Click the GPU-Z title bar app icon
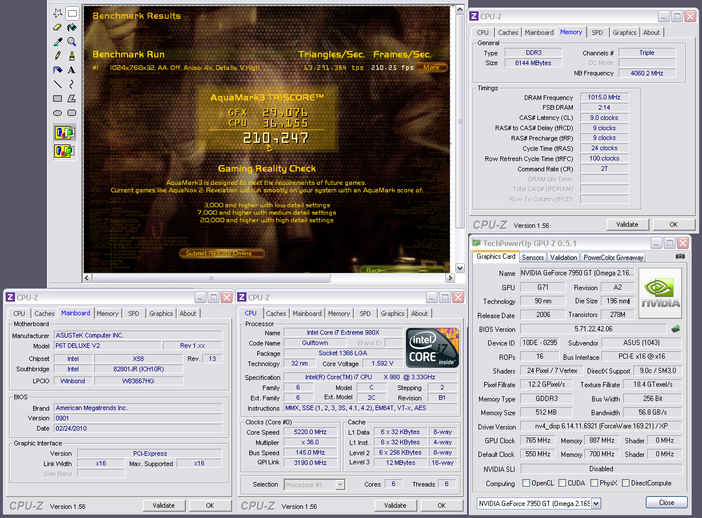 [x=476, y=243]
